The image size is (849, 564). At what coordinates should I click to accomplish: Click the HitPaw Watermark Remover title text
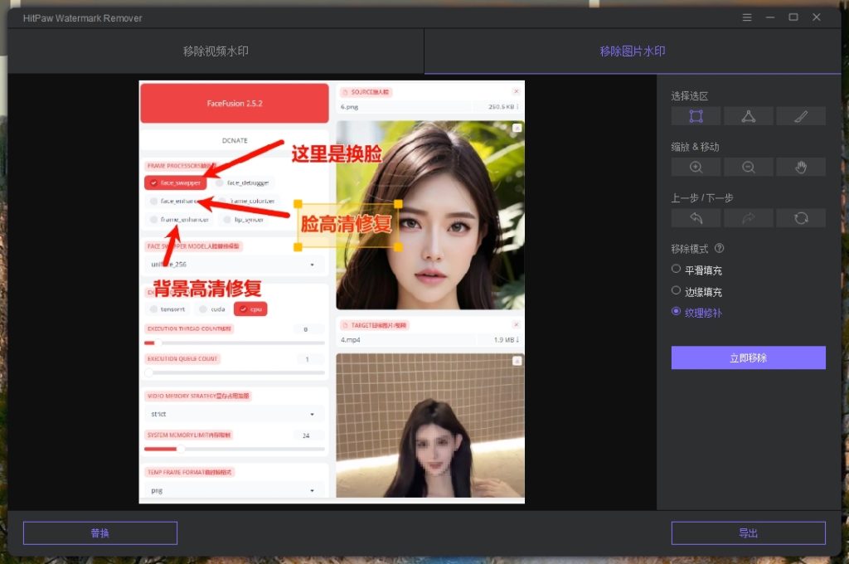[x=82, y=18]
